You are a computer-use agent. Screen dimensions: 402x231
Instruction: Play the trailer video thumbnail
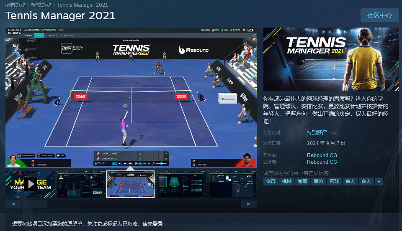[x=30, y=184]
